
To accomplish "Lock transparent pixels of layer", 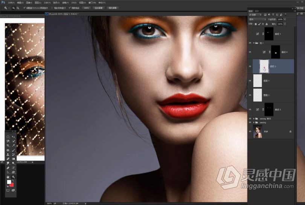I will (256, 24).
